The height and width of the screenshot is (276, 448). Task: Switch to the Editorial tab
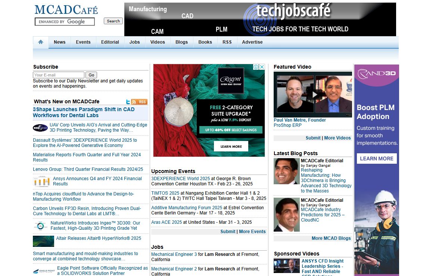pyautogui.click(x=110, y=42)
